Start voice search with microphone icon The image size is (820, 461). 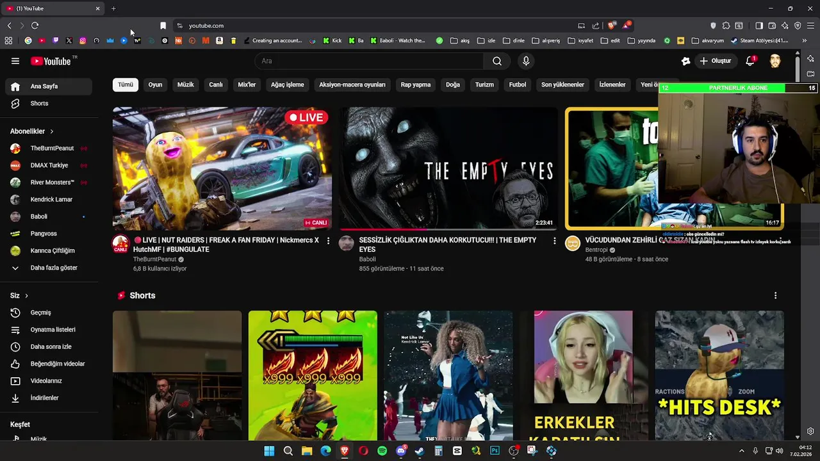coord(526,61)
